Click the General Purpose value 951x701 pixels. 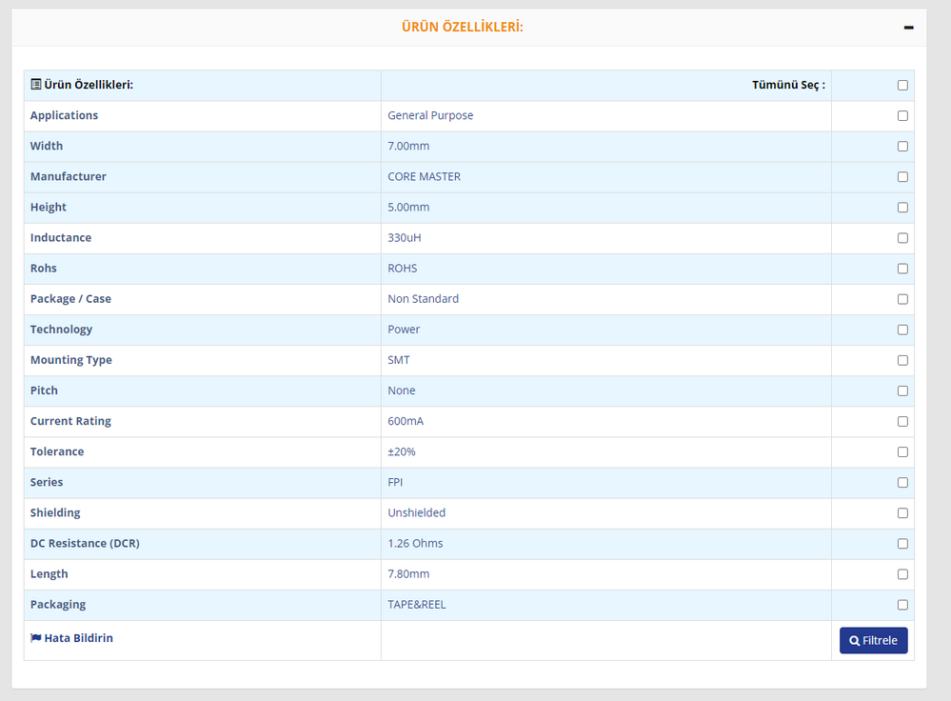click(x=430, y=115)
